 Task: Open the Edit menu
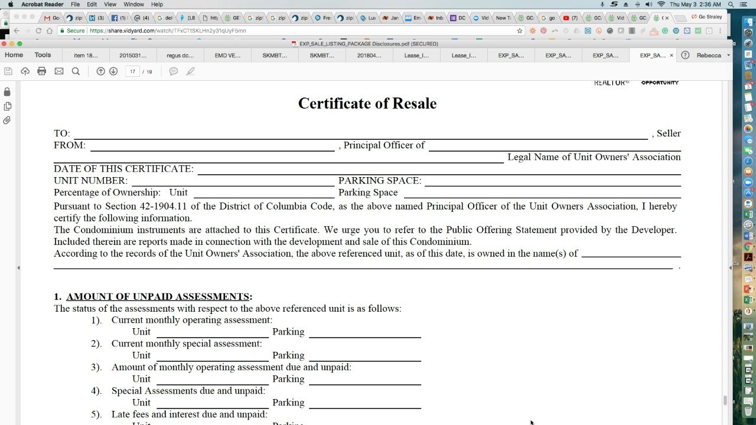click(x=92, y=4)
